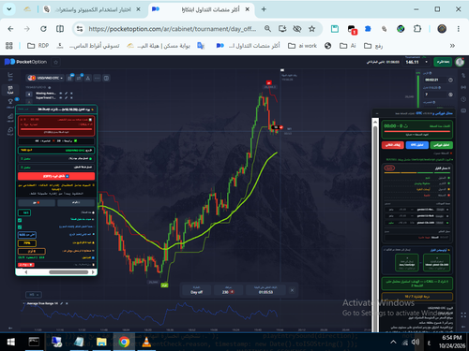Switch chart layout with the split-view icon
469x351 pixels.
click(106, 78)
